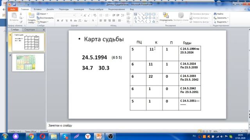Screen dimensions: 250x140
Task: Open Заливка фигуры fill dropdown
Action: tap(200, 14)
